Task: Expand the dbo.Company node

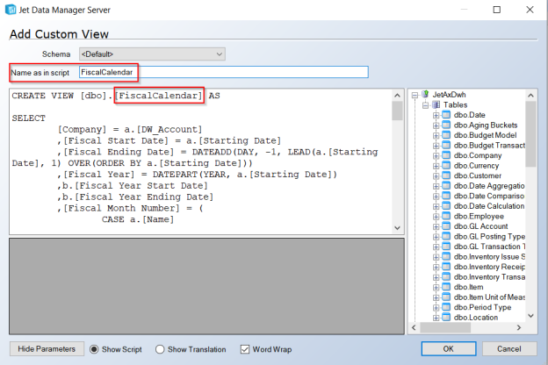Action: click(436, 155)
